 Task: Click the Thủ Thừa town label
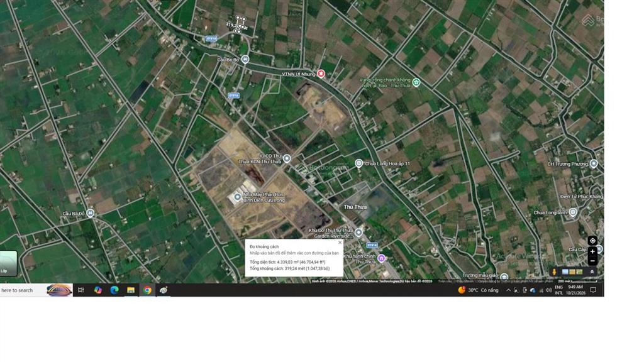click(x=355, y=207)
